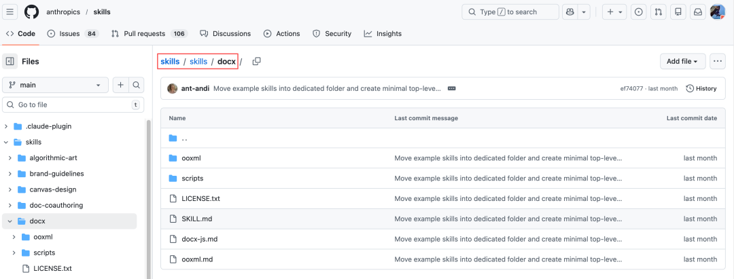The height and width of the screenshot is (279, 734).
Task: Expand the ooxml subfolder chevron in tree
Action: [x=14, y=237]
